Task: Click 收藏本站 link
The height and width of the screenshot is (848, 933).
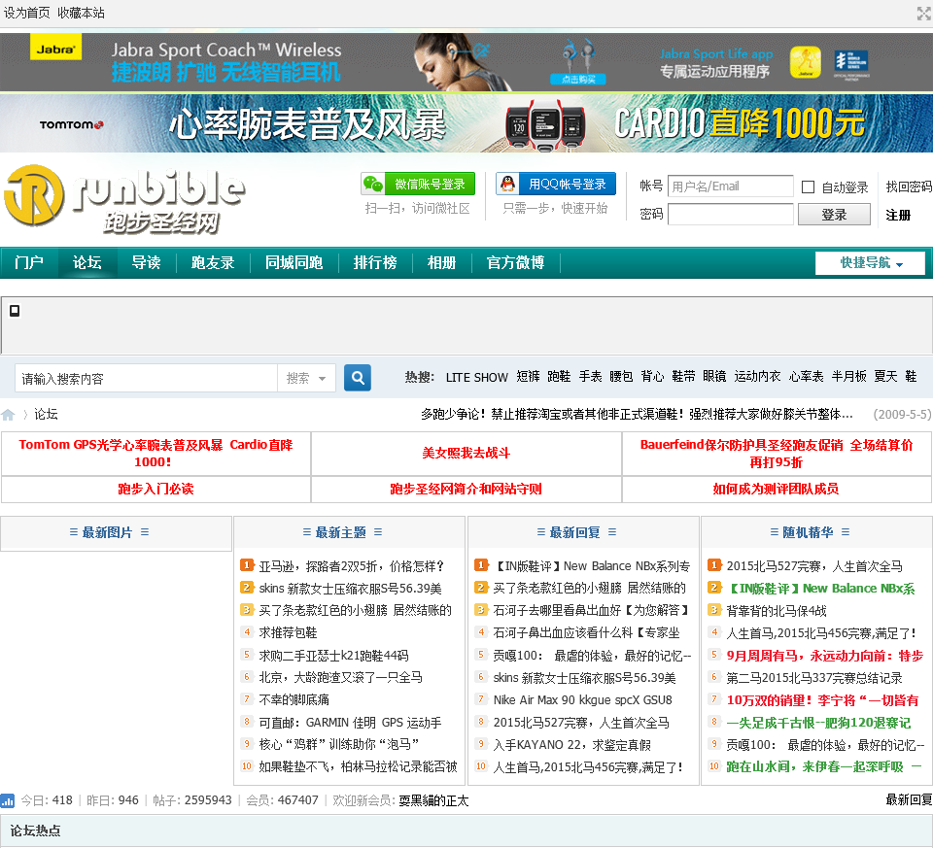Action: coord(81,13)
